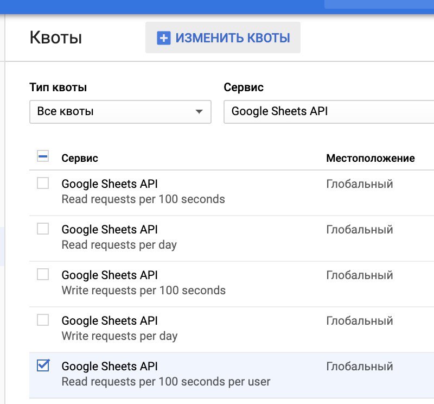
Task: Click Глобальный in the Write requests per day row
Action: pyautogui.click(x=360, y=321)
